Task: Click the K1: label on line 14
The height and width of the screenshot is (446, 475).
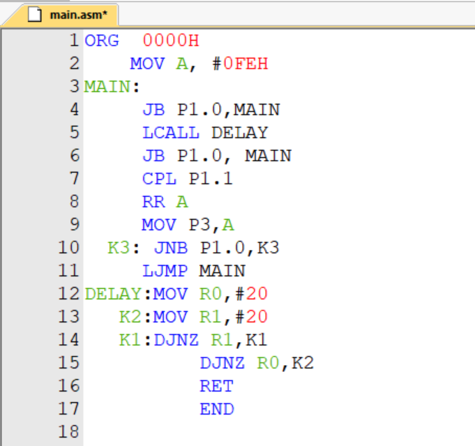Action: pos(135,340)
